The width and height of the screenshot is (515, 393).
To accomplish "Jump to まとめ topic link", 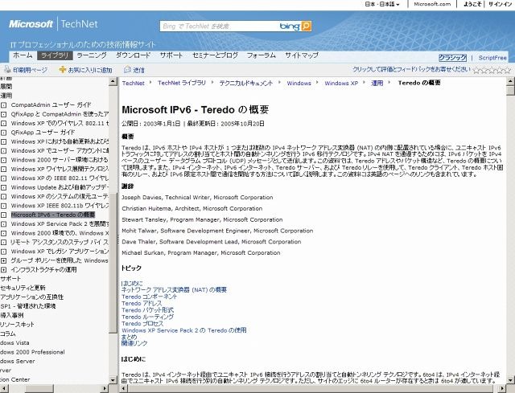I will pyautogui.click(x=129, y=337).
